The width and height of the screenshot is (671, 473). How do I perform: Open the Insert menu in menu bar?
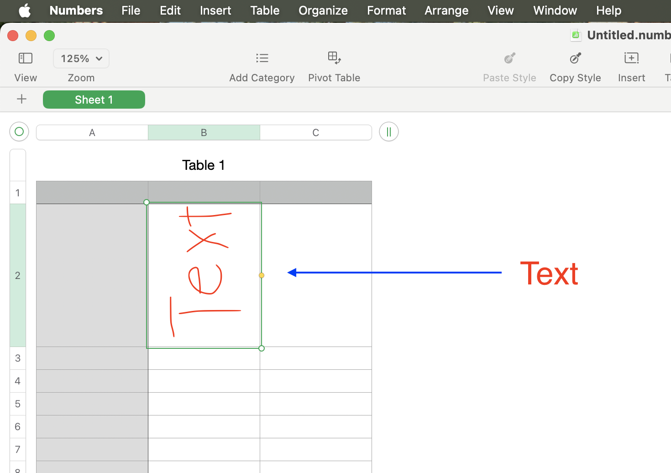click(x=215, y=11)
